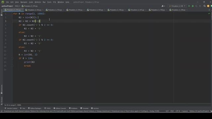
Task: Click the green inspection checkmark in editor
Action: click(x=209, y=14)
